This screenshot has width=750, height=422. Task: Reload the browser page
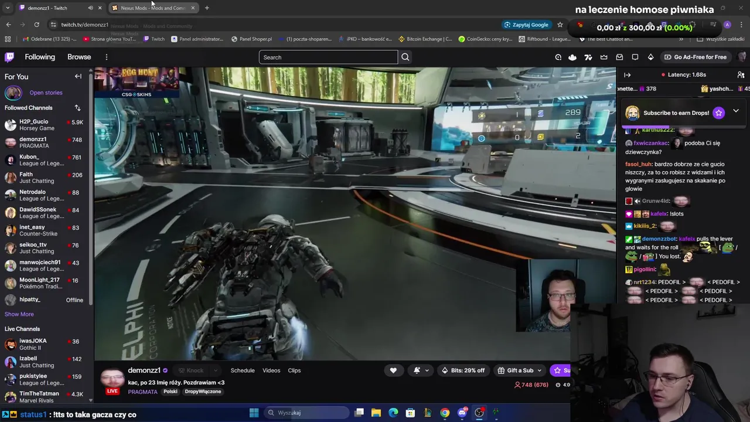pos(36,25)
